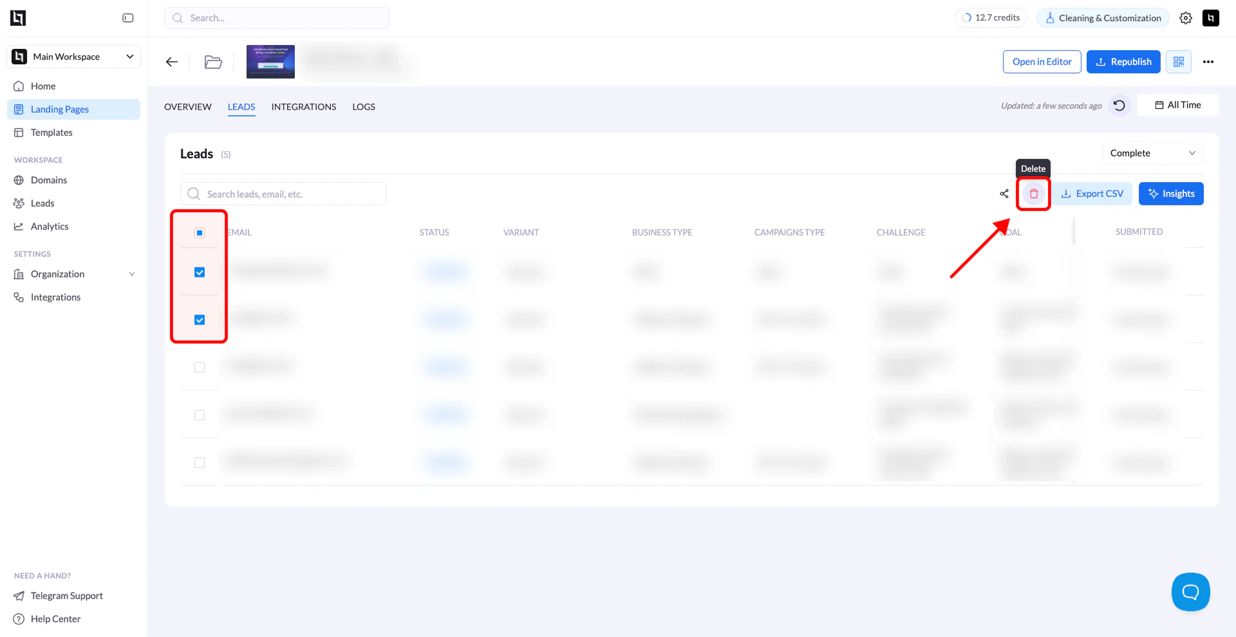Open the settings gear icon
Screen dimensions: 1236x637
tap(1186, 18)
